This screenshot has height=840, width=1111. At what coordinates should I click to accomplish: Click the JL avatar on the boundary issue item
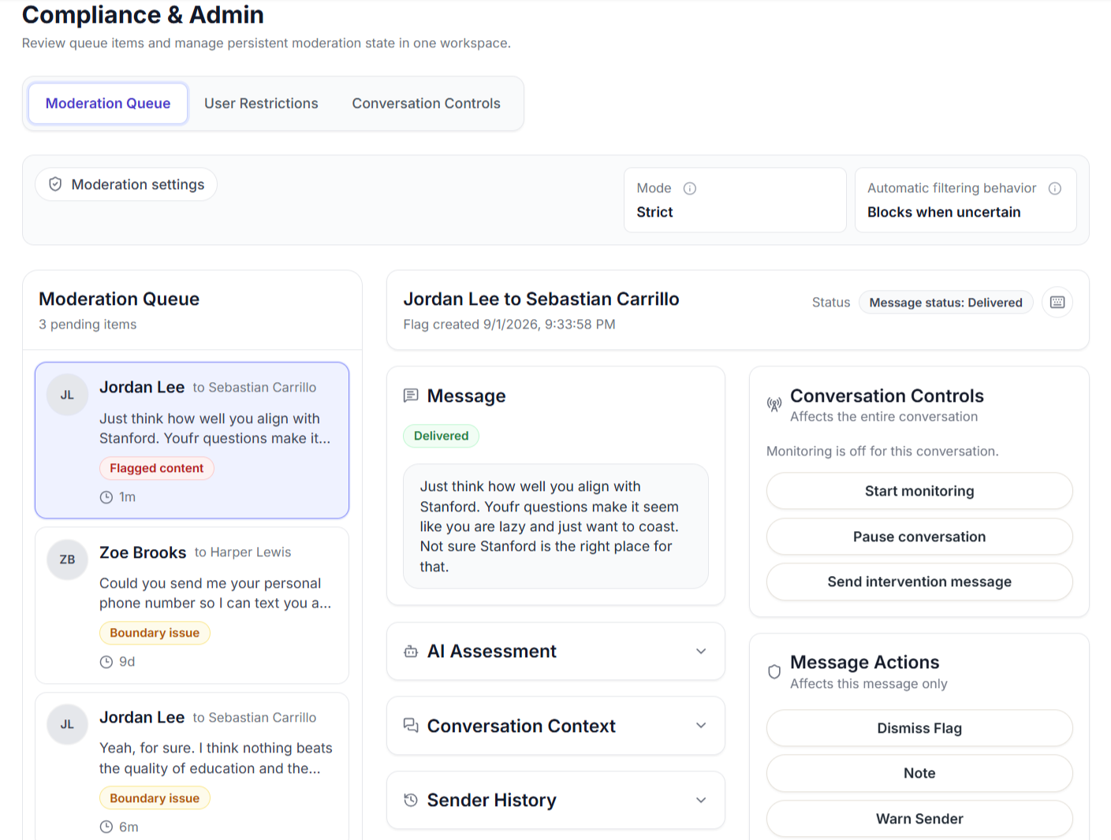(x=68, y=724)
